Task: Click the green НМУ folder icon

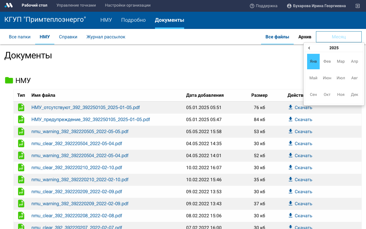Action: click(9, 80)
